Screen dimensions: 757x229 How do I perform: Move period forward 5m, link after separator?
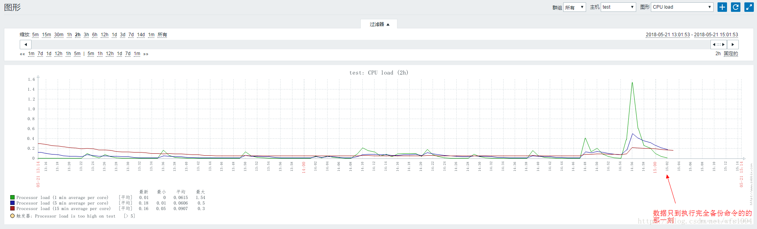coord(91,54)
